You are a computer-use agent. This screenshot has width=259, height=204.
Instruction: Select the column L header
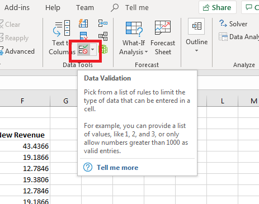223,101
